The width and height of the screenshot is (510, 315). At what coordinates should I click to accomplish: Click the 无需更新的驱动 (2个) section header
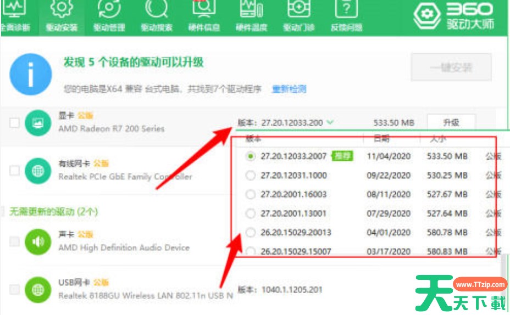pos(54,212)
